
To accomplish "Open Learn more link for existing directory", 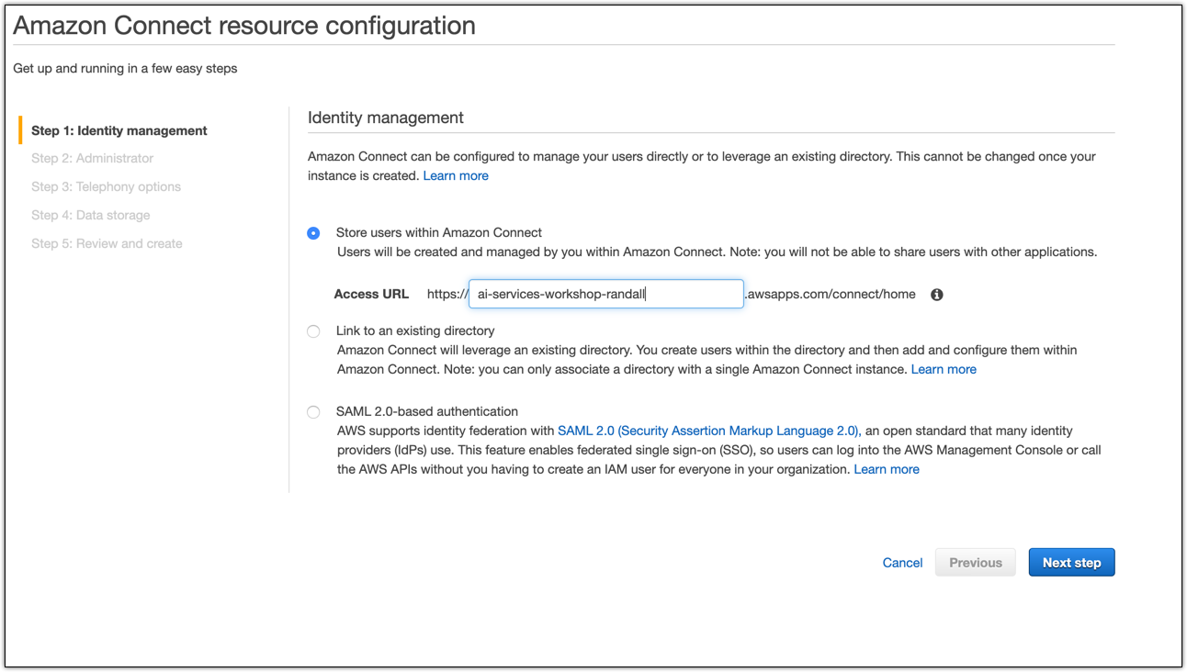I will pos(944,369).
